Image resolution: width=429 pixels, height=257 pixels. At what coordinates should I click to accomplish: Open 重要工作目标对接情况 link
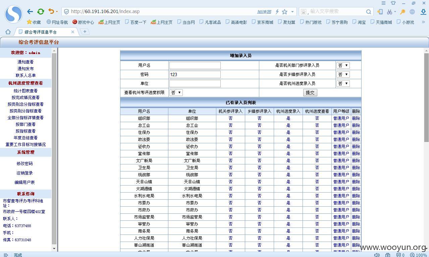click(25, 145)
